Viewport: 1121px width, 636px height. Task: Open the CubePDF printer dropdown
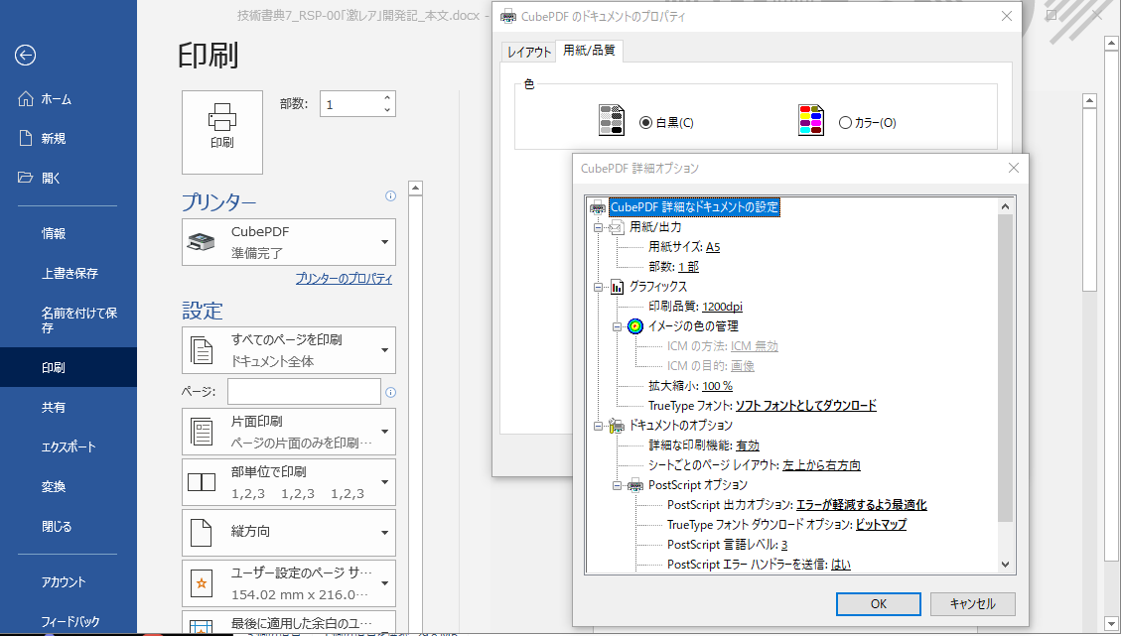click(289, 242)
